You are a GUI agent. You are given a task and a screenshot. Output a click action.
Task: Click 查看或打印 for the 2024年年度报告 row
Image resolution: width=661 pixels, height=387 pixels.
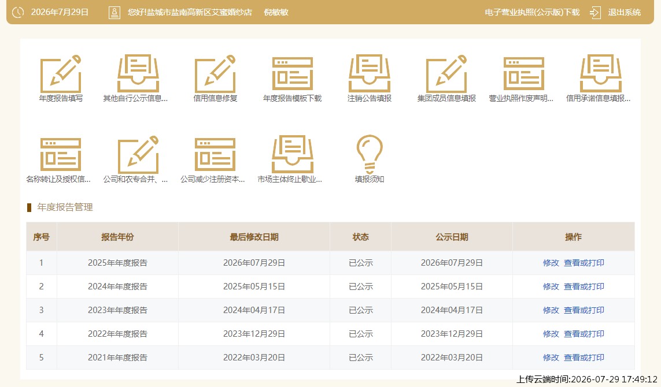click(584, 286)
